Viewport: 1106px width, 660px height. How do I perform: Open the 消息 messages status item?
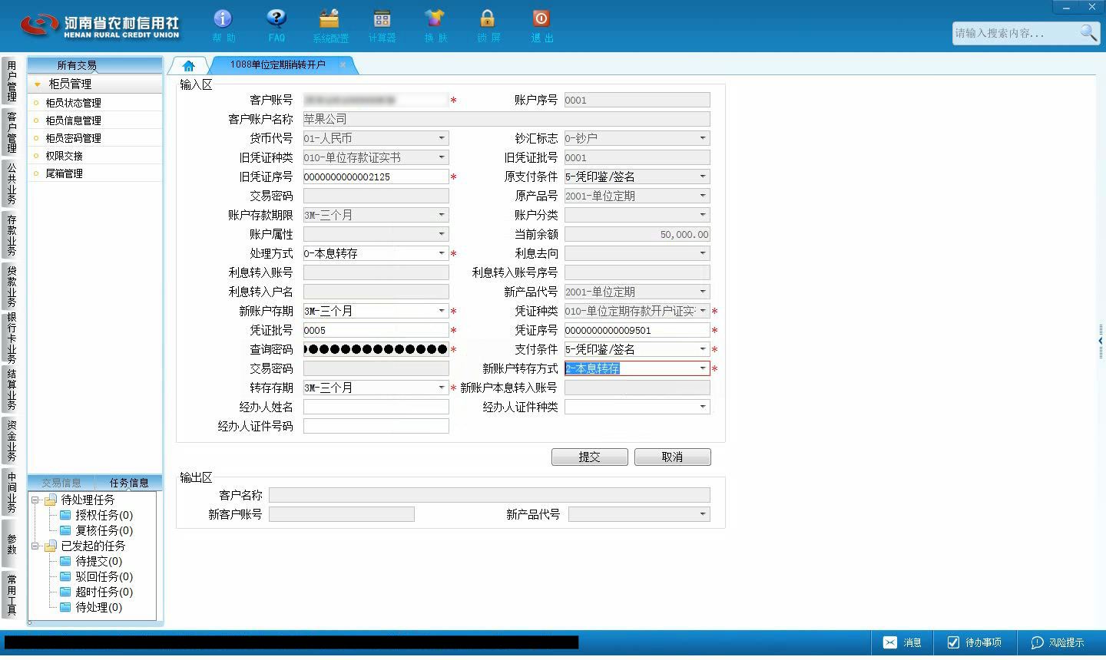point(902,642)
